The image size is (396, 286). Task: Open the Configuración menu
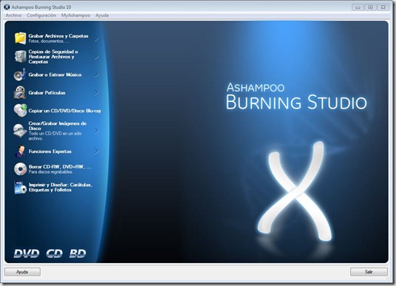pos(41,16)
